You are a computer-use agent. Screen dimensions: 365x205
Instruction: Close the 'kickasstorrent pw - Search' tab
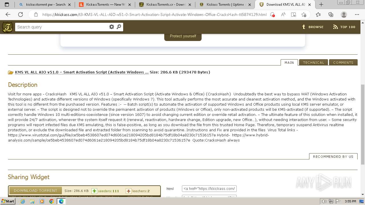tap(69, 5)
